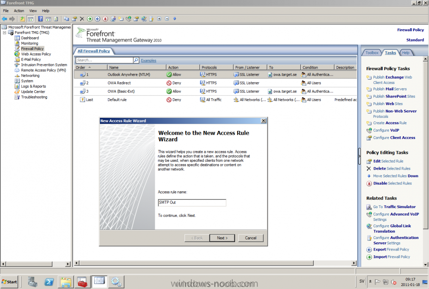The image size is (429, 289).
Task: Click the red toolbox taskbar icon
Action: [82, 281]
